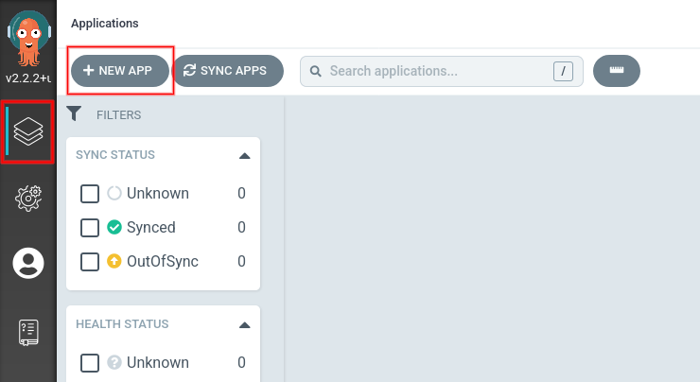Focus the Search applications field
Image resolution: width=700 pixels, height=382 pixels.
(x=442, y=71)
